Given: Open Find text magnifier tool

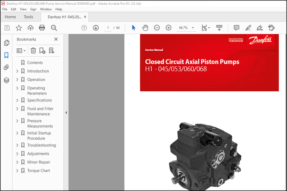Looking at the screenshot, I should 54,28.
